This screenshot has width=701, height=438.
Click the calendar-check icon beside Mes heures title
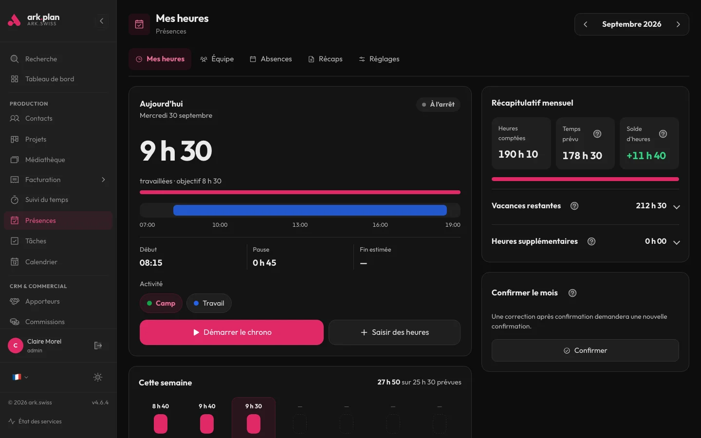click(139, 24)
